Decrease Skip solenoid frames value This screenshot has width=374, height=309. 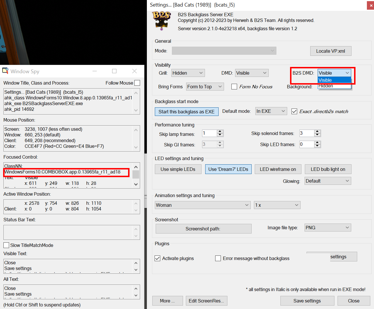click(317, 135)
